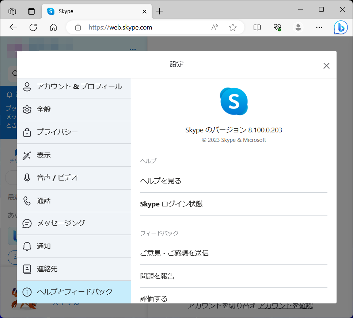The width and height of the screenshot is (353, 318).
Task: Click 問題を報告
Action: 234,276
